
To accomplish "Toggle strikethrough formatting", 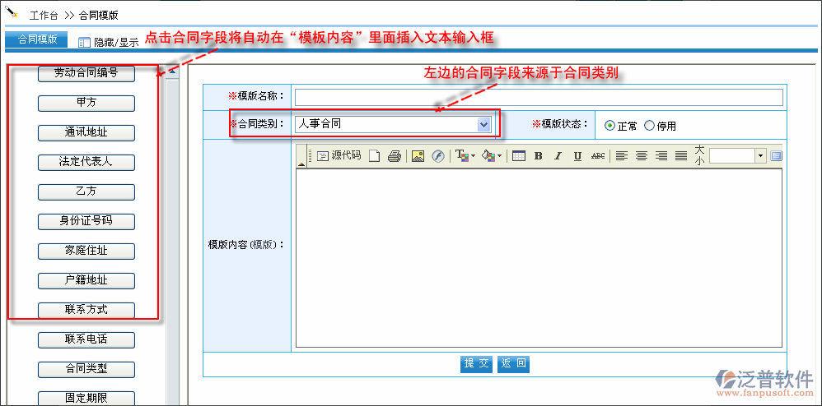I will (598, 156).
